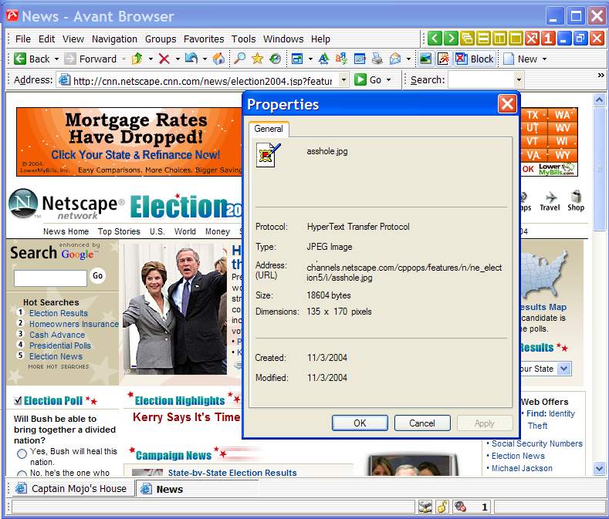Open the Address bar URL dropdown
Screen dimensions: 609x519
343,80
